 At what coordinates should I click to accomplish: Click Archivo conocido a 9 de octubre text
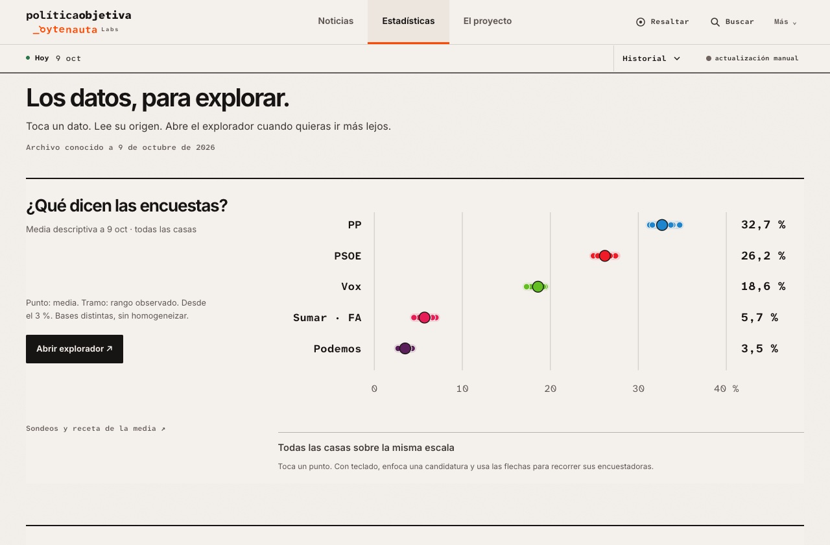(121, 147)
